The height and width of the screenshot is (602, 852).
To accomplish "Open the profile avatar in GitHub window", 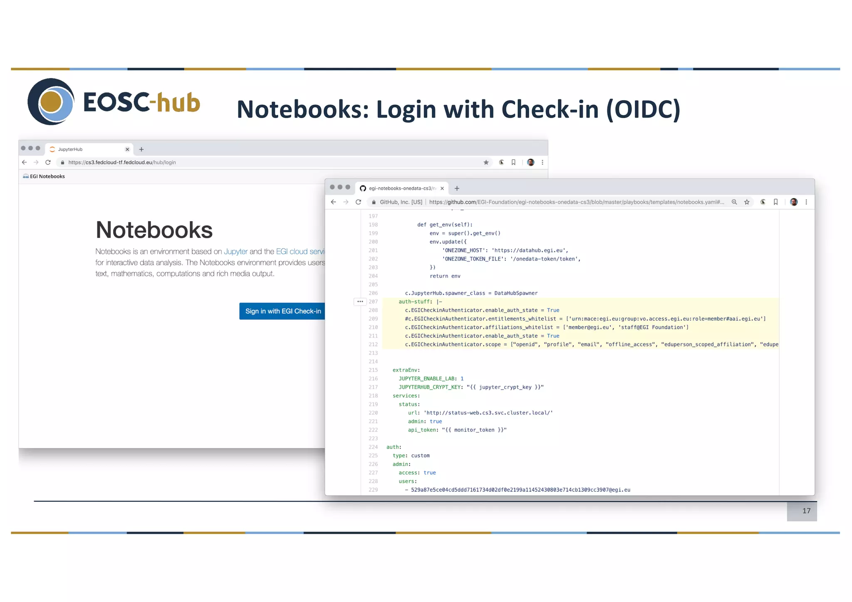I will pos(794,202).
